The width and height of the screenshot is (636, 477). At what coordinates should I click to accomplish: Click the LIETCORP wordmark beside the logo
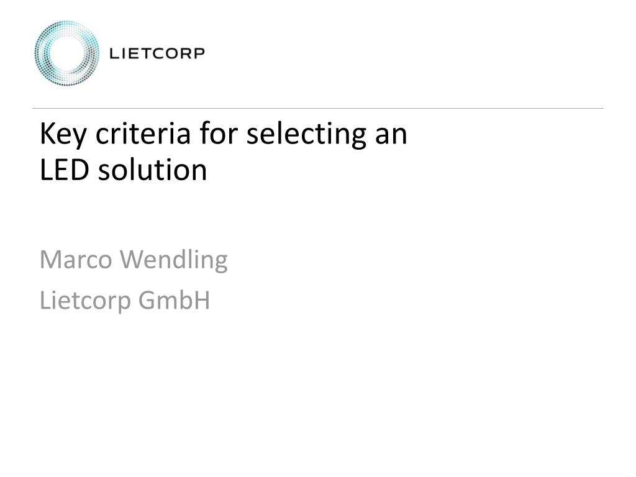pos(157,53)
